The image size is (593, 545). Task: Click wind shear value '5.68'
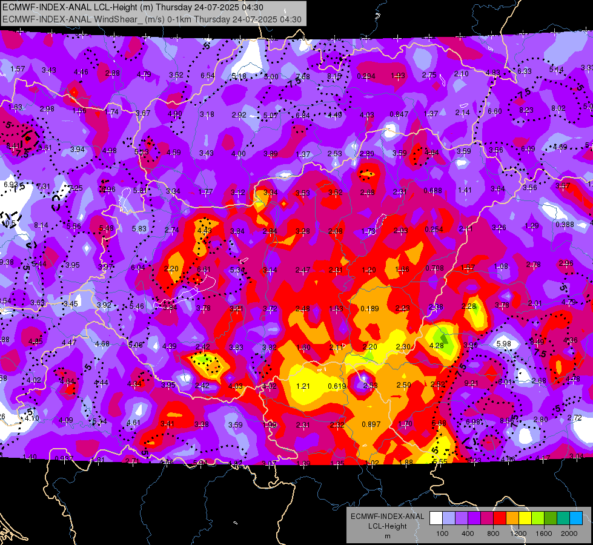point(439,423)
